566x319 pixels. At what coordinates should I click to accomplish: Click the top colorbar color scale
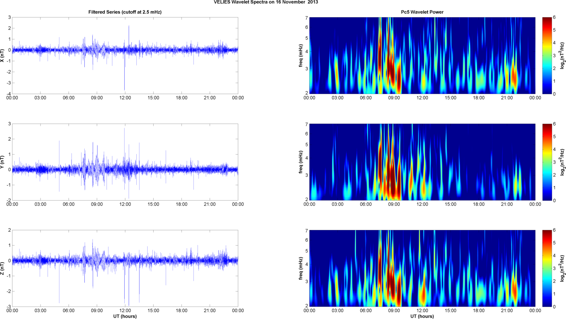click(547, 55)
